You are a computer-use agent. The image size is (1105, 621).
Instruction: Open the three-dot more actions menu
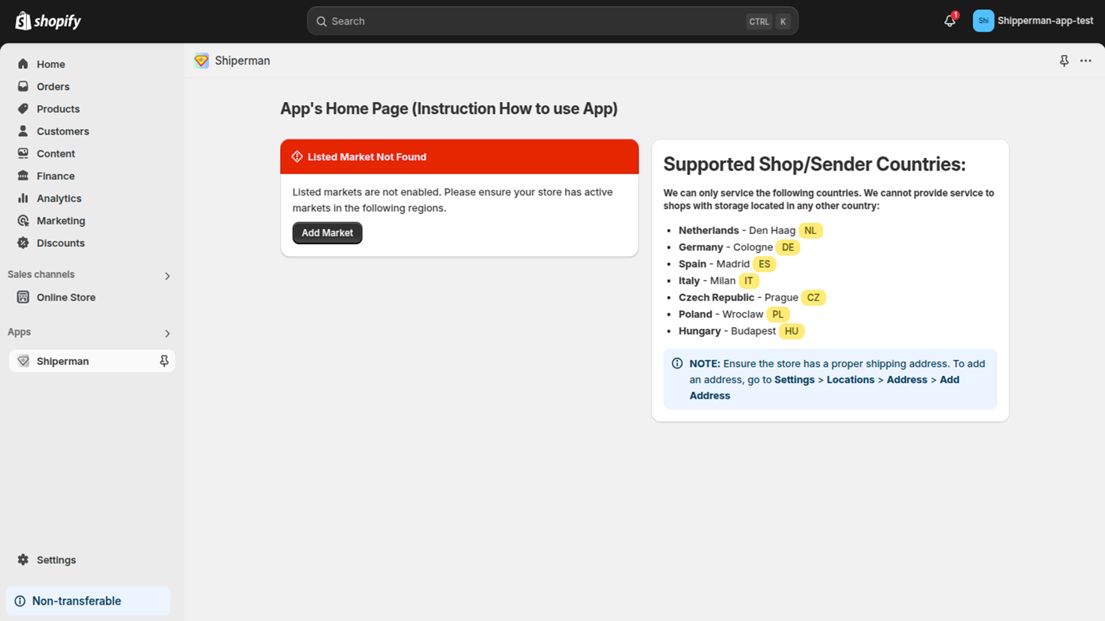[x=1086, y=61]
